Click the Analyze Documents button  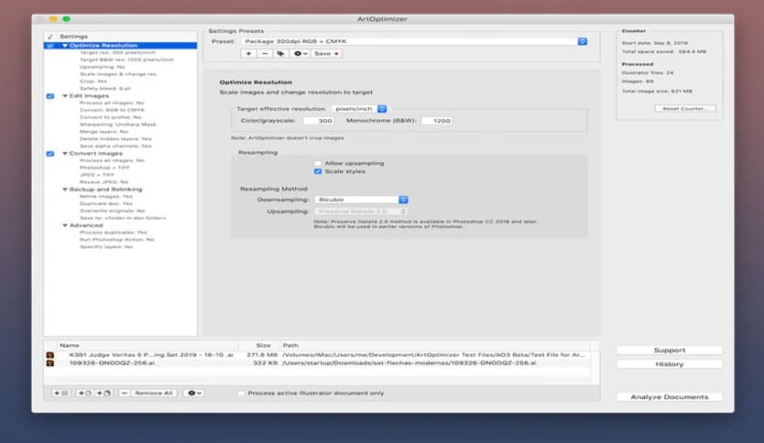pos(669,397)
